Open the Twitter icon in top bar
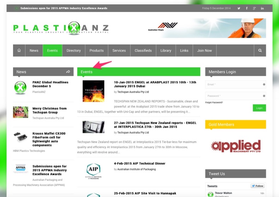Image resolution: width=279 pixels, height=197 pixels. pos(239,8)
